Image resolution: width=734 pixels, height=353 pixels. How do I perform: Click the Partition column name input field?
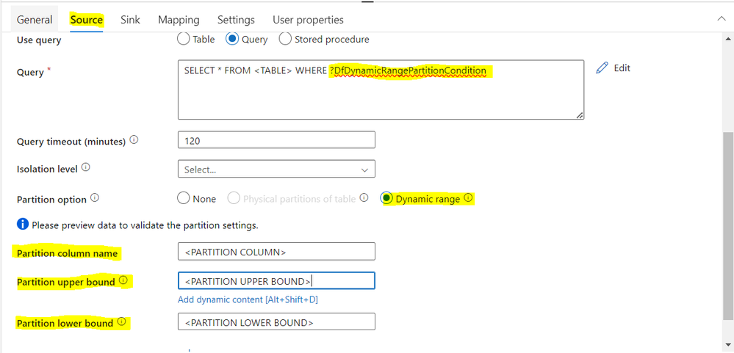click(276, 252)
